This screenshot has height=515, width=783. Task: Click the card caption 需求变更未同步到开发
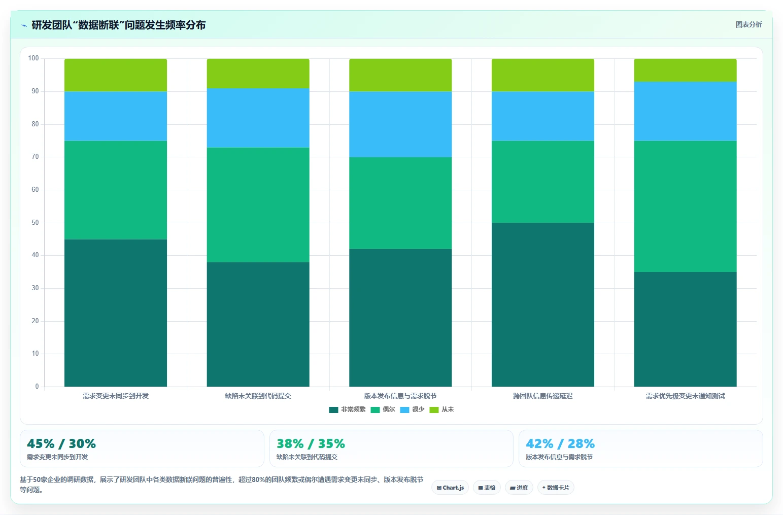tap(57, 457)
